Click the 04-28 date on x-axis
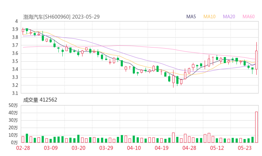Screen dimensions: 262x156 coord(190,148)
